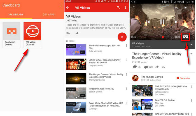Open options for Gear VR Full Review

click(191, 101)
